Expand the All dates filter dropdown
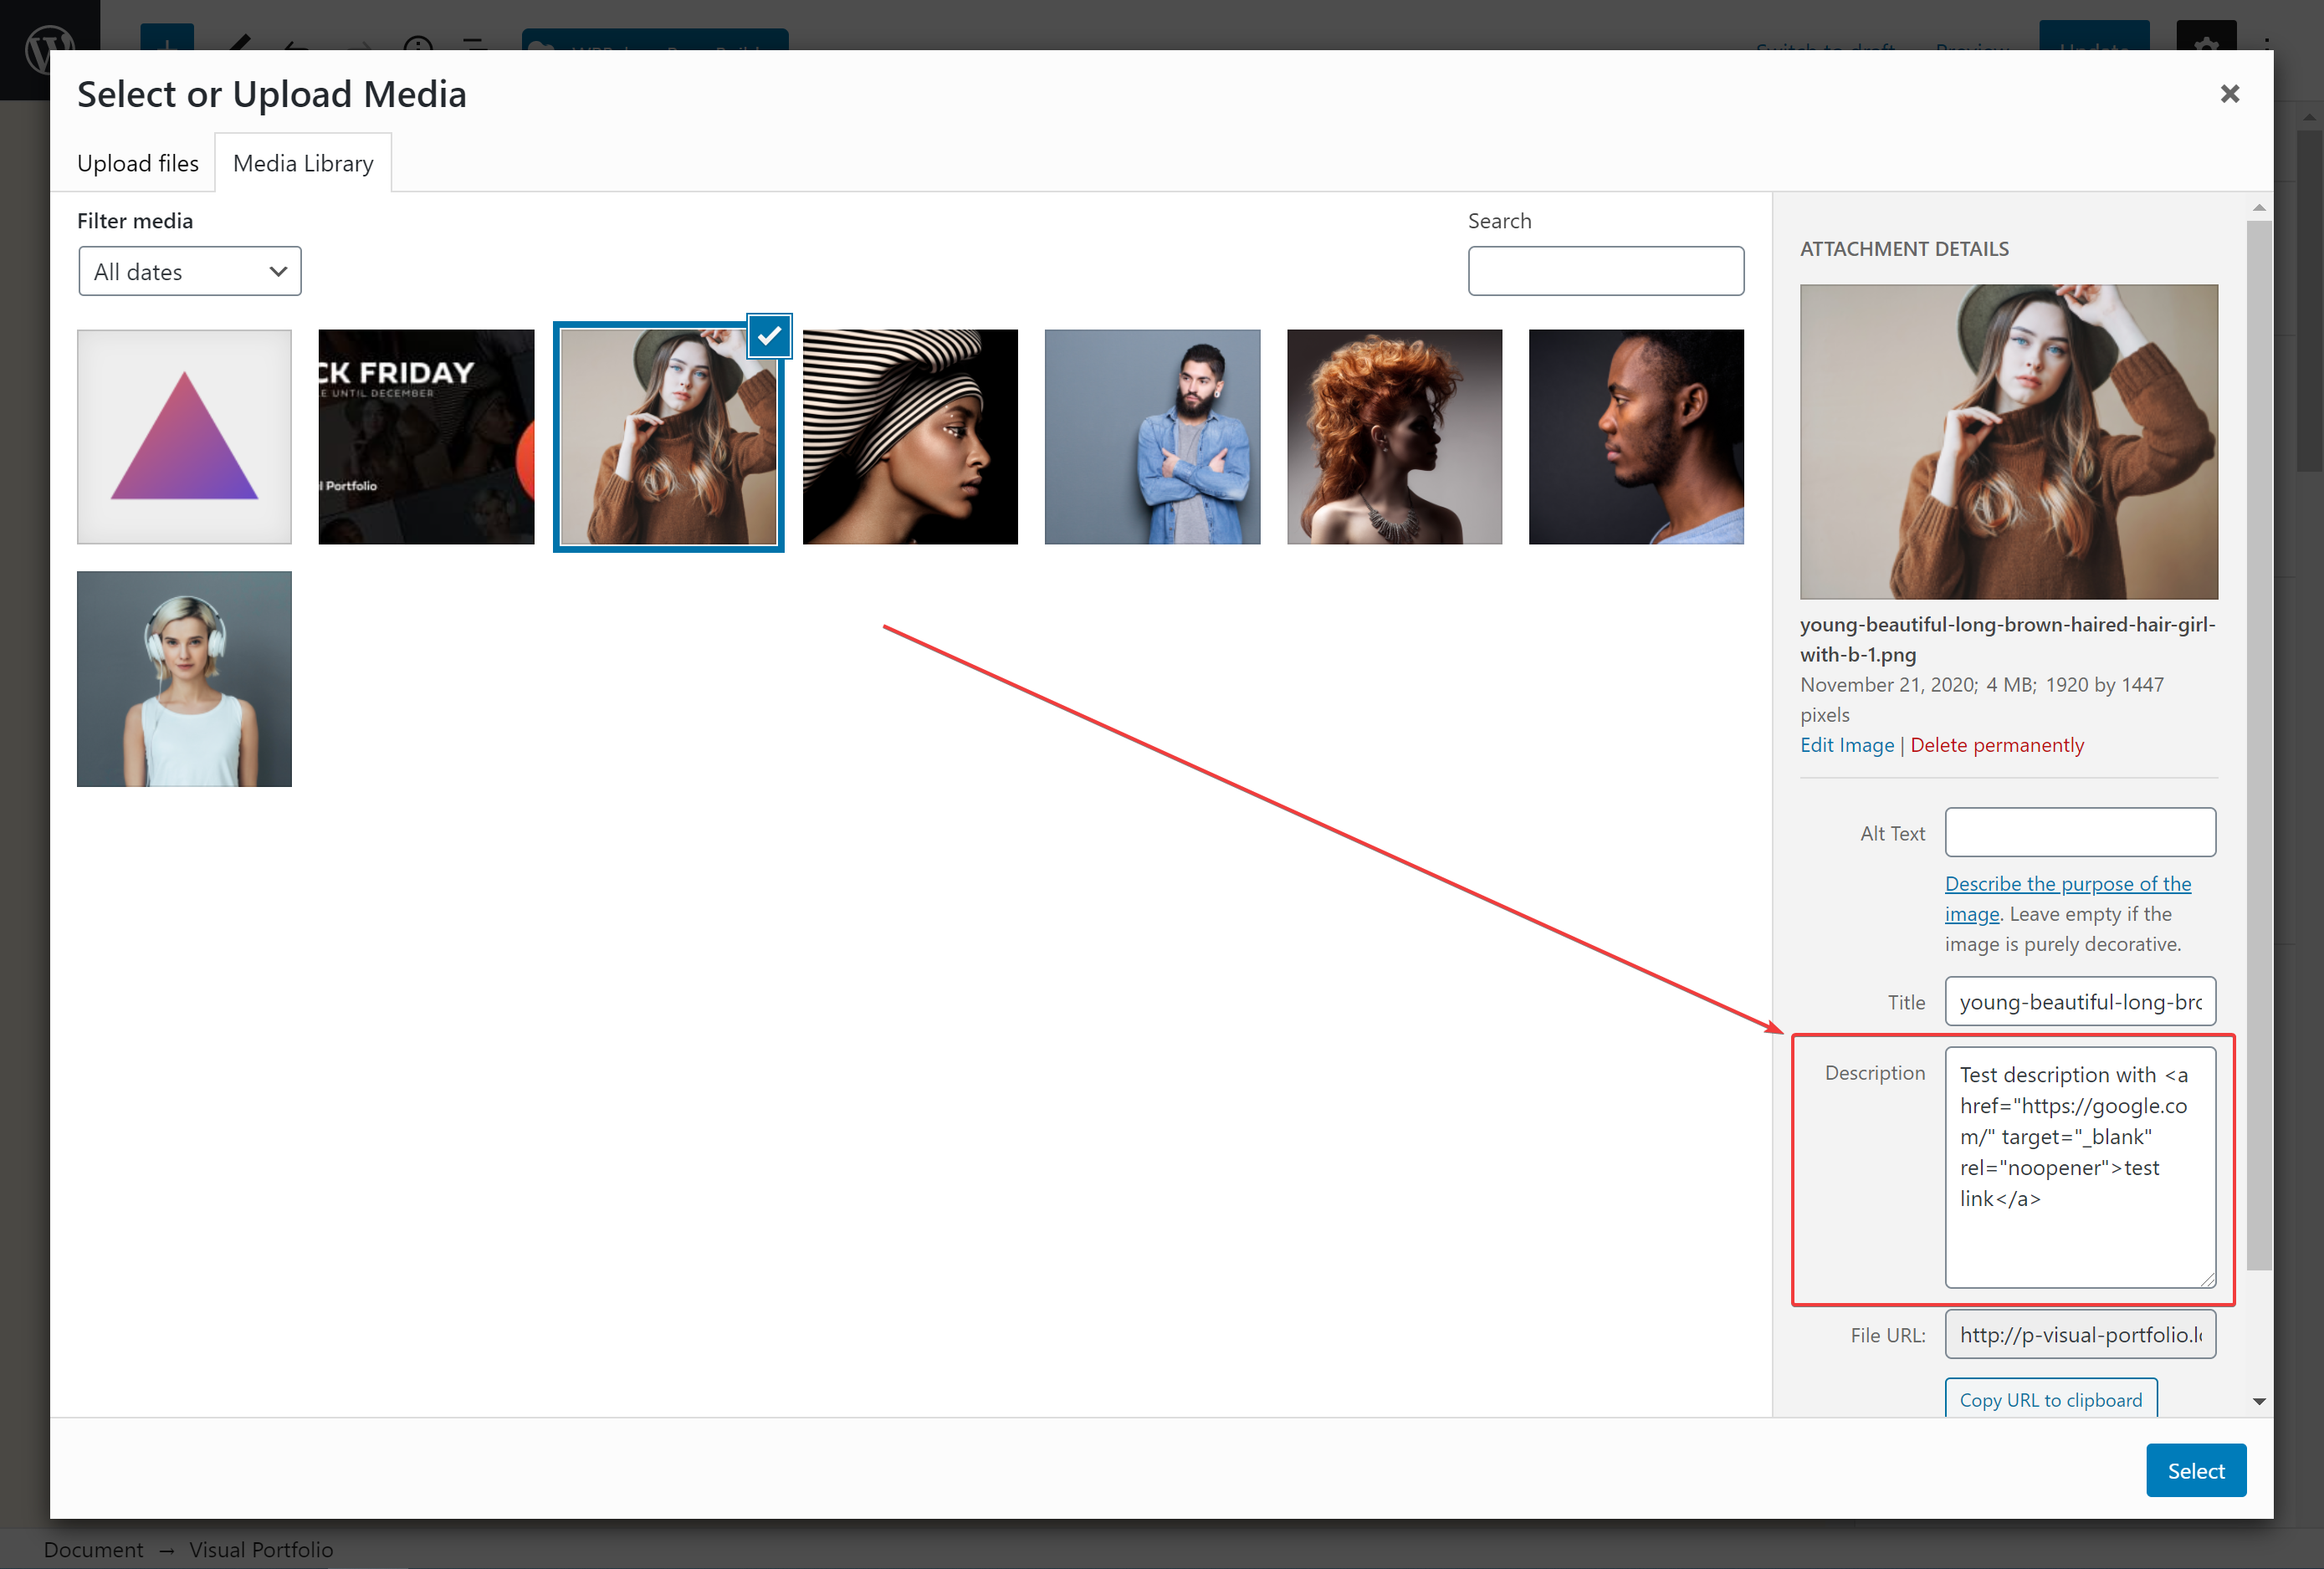 point(189,272)
